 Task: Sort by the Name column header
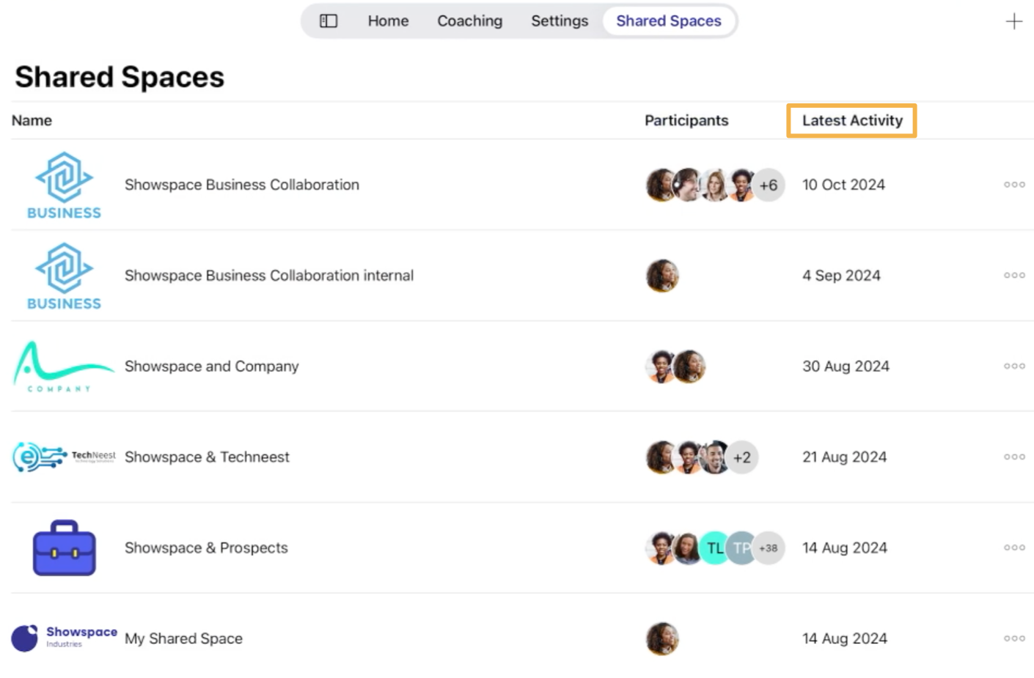[x=32, y=120]
